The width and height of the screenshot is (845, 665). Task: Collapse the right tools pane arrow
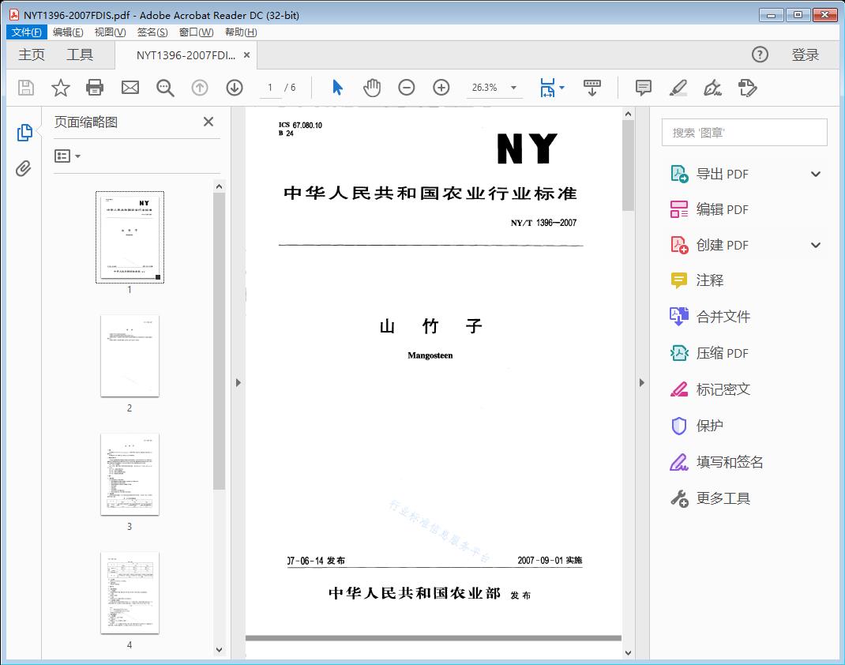click(x=641, y=383)
